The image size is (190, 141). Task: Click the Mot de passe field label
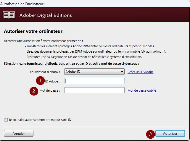point(49,90)
